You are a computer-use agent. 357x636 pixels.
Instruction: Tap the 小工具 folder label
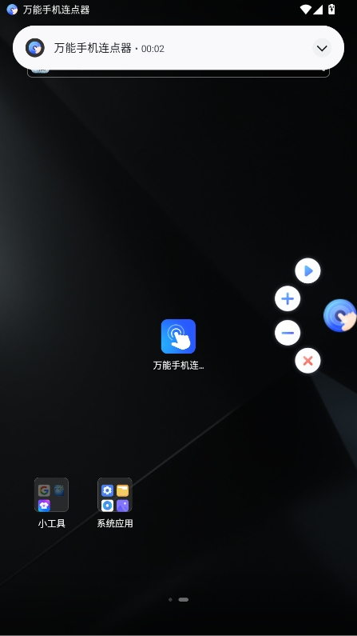point(51,524)
